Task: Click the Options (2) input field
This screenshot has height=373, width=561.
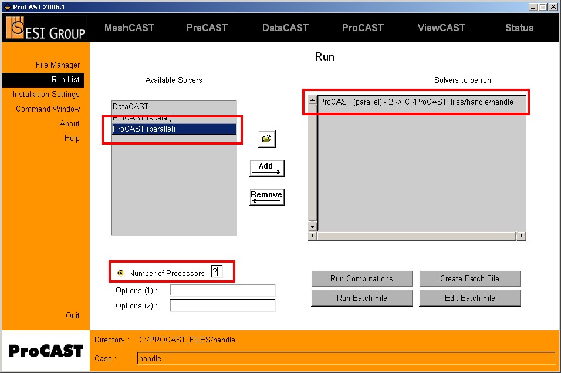Action: (222, 305)
